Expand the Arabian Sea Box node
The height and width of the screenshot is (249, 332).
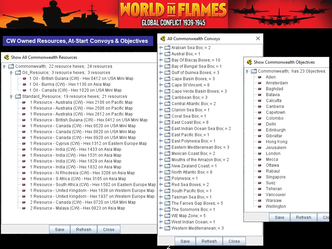click(161, 48)
